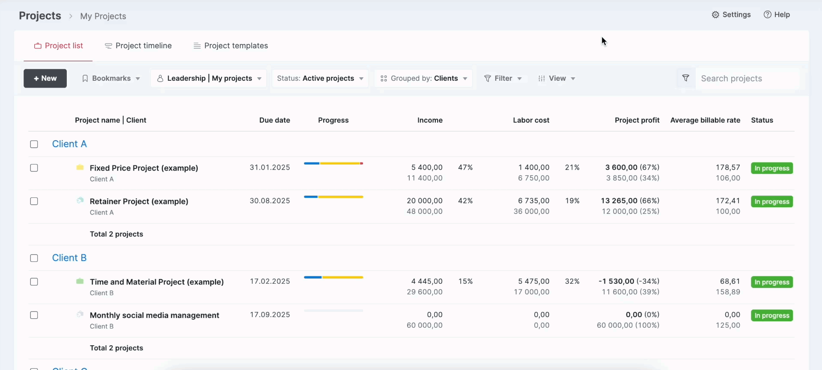Open the Status: Active projects dropdown

click(320, 79)
